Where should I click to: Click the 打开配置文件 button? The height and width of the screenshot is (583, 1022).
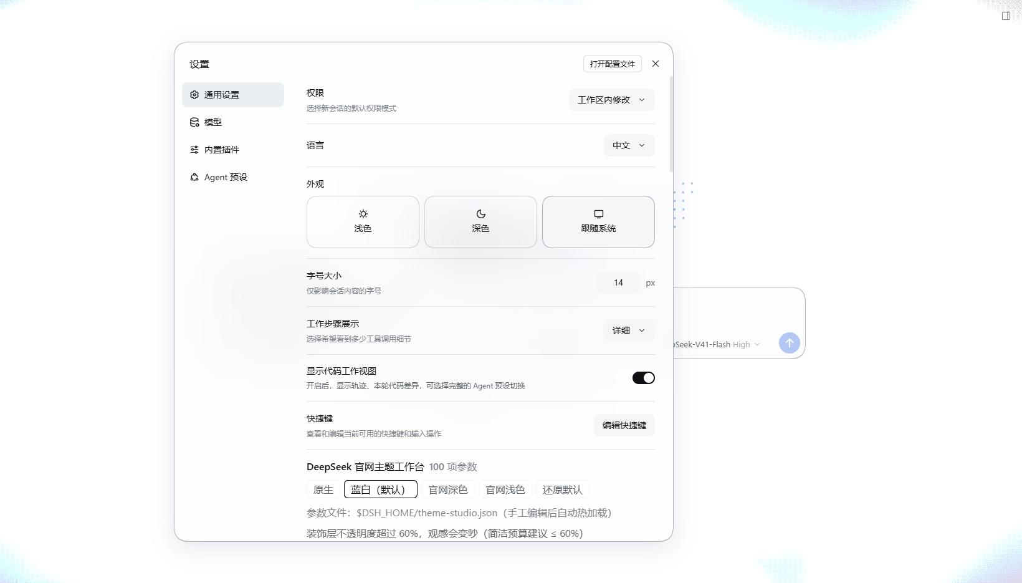point(613,64)
